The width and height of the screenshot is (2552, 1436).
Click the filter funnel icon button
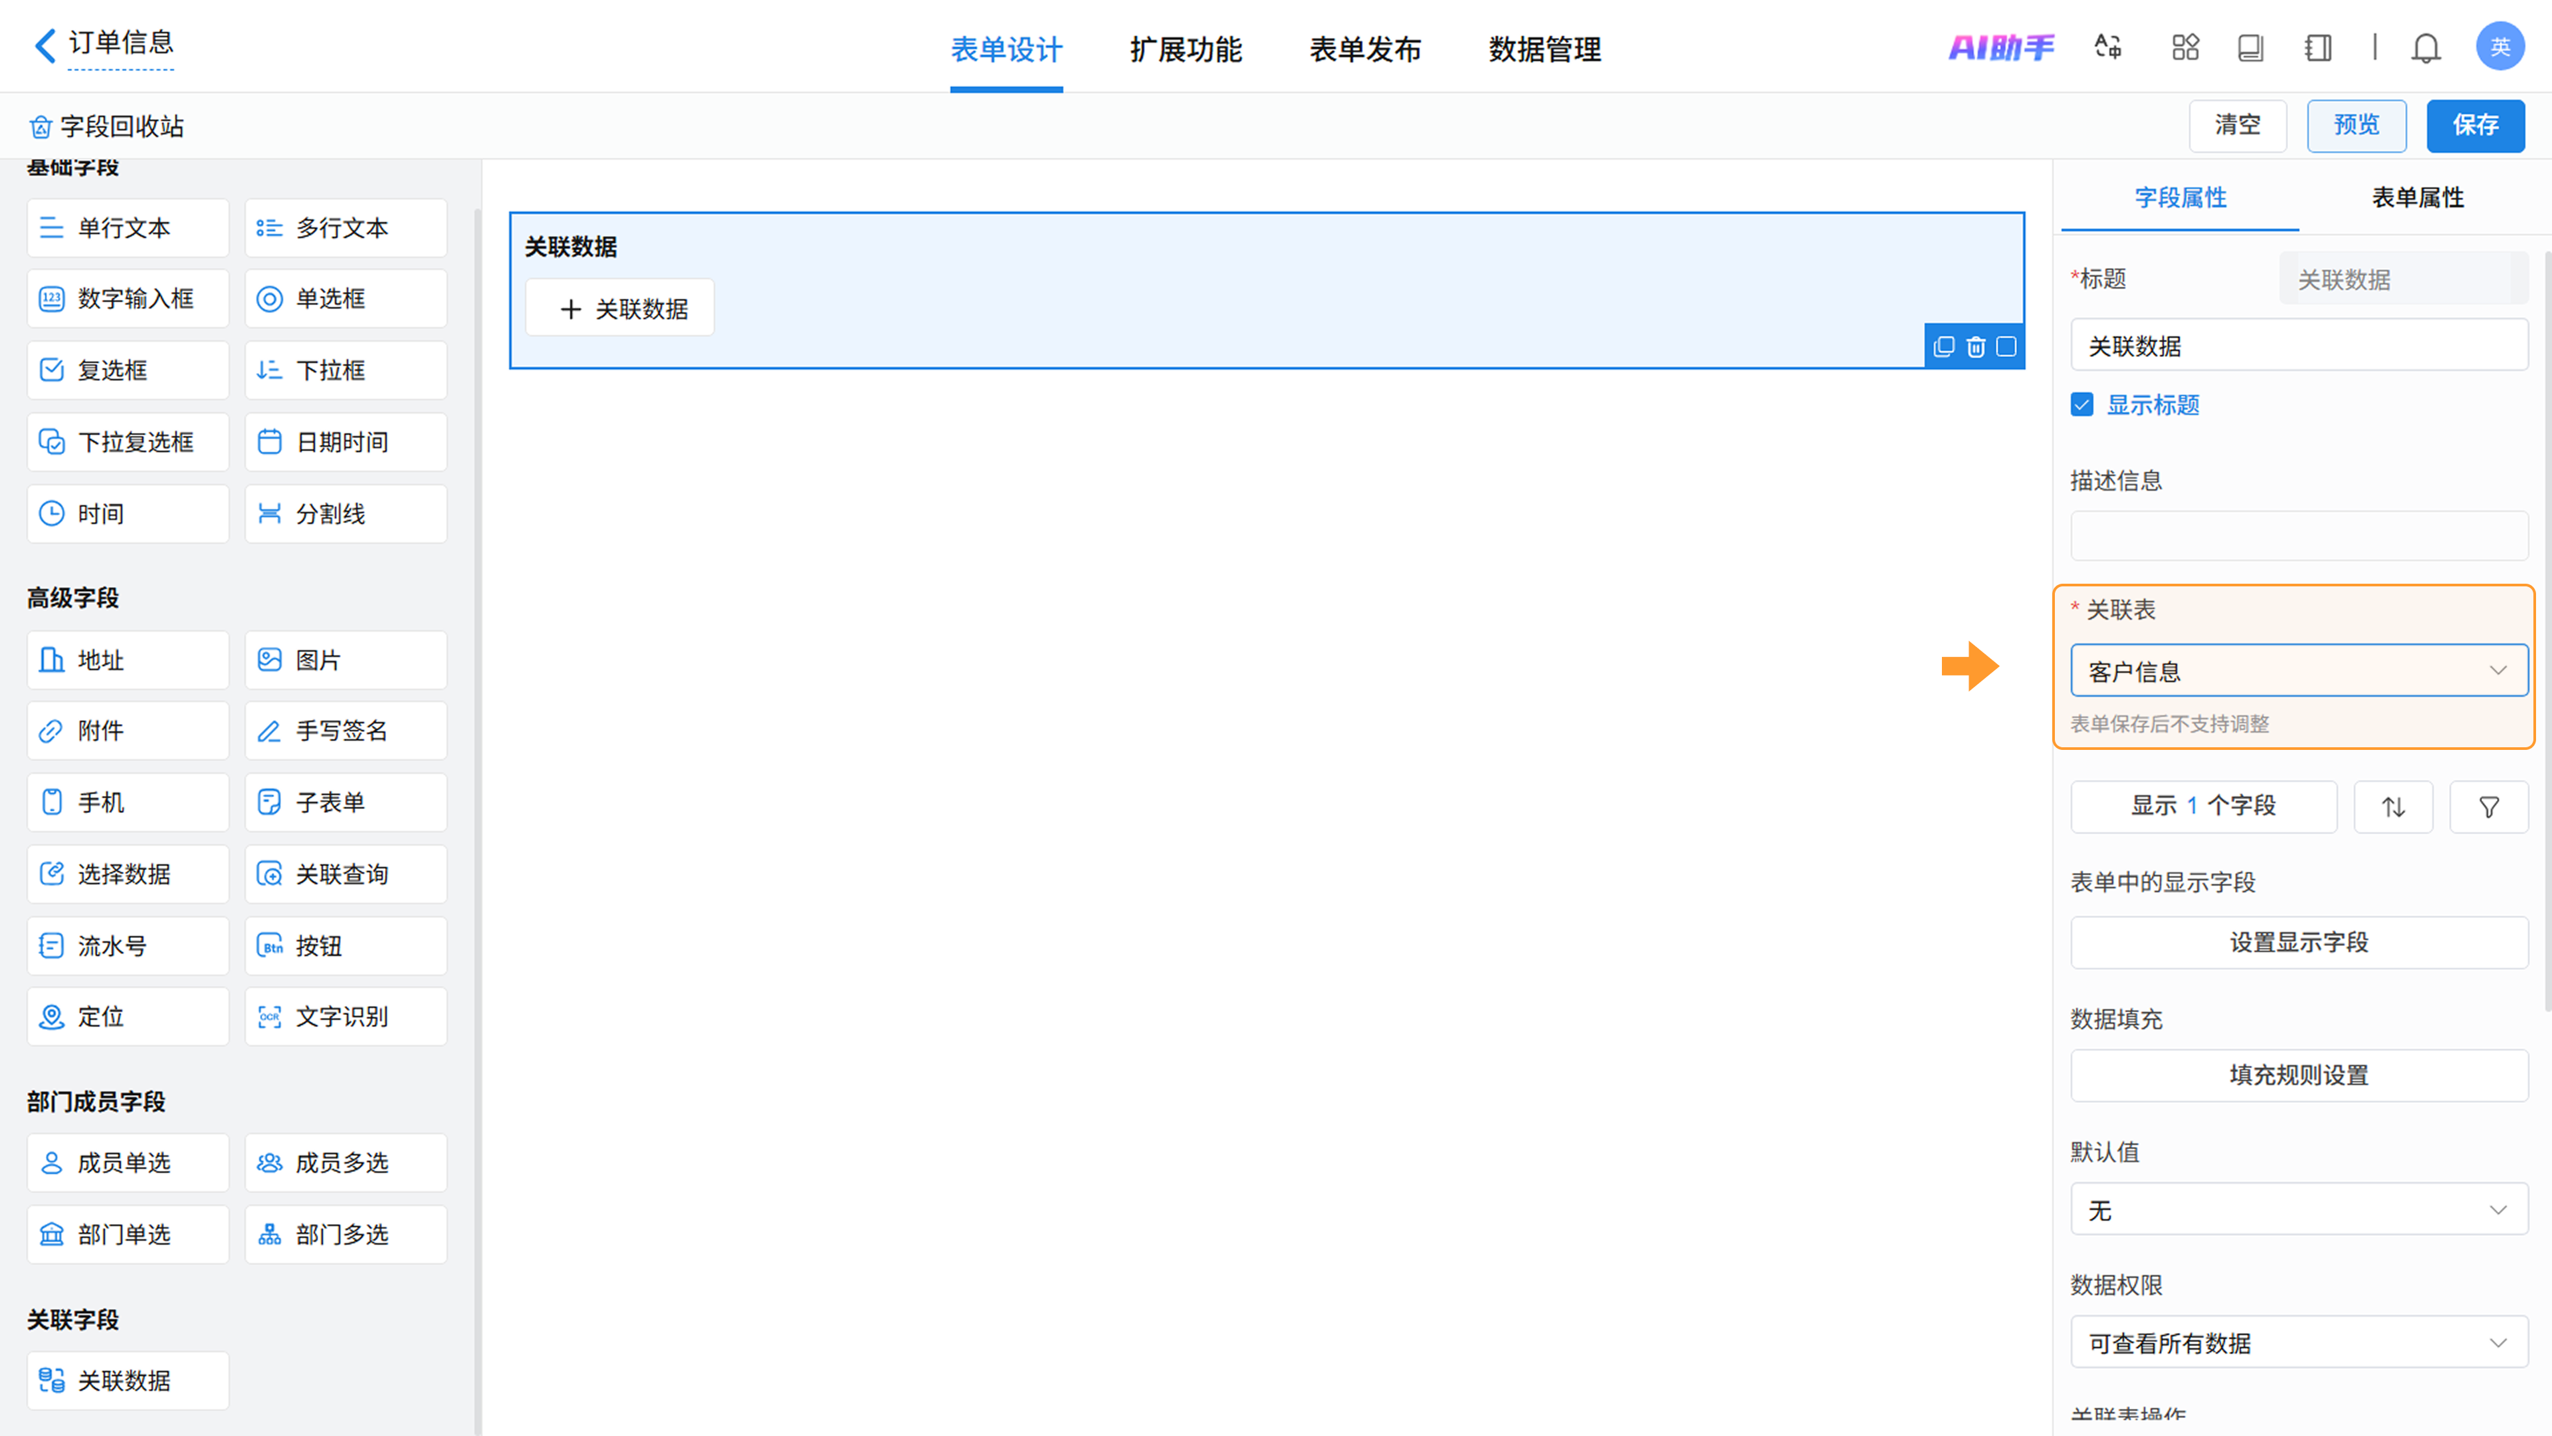2489,806
